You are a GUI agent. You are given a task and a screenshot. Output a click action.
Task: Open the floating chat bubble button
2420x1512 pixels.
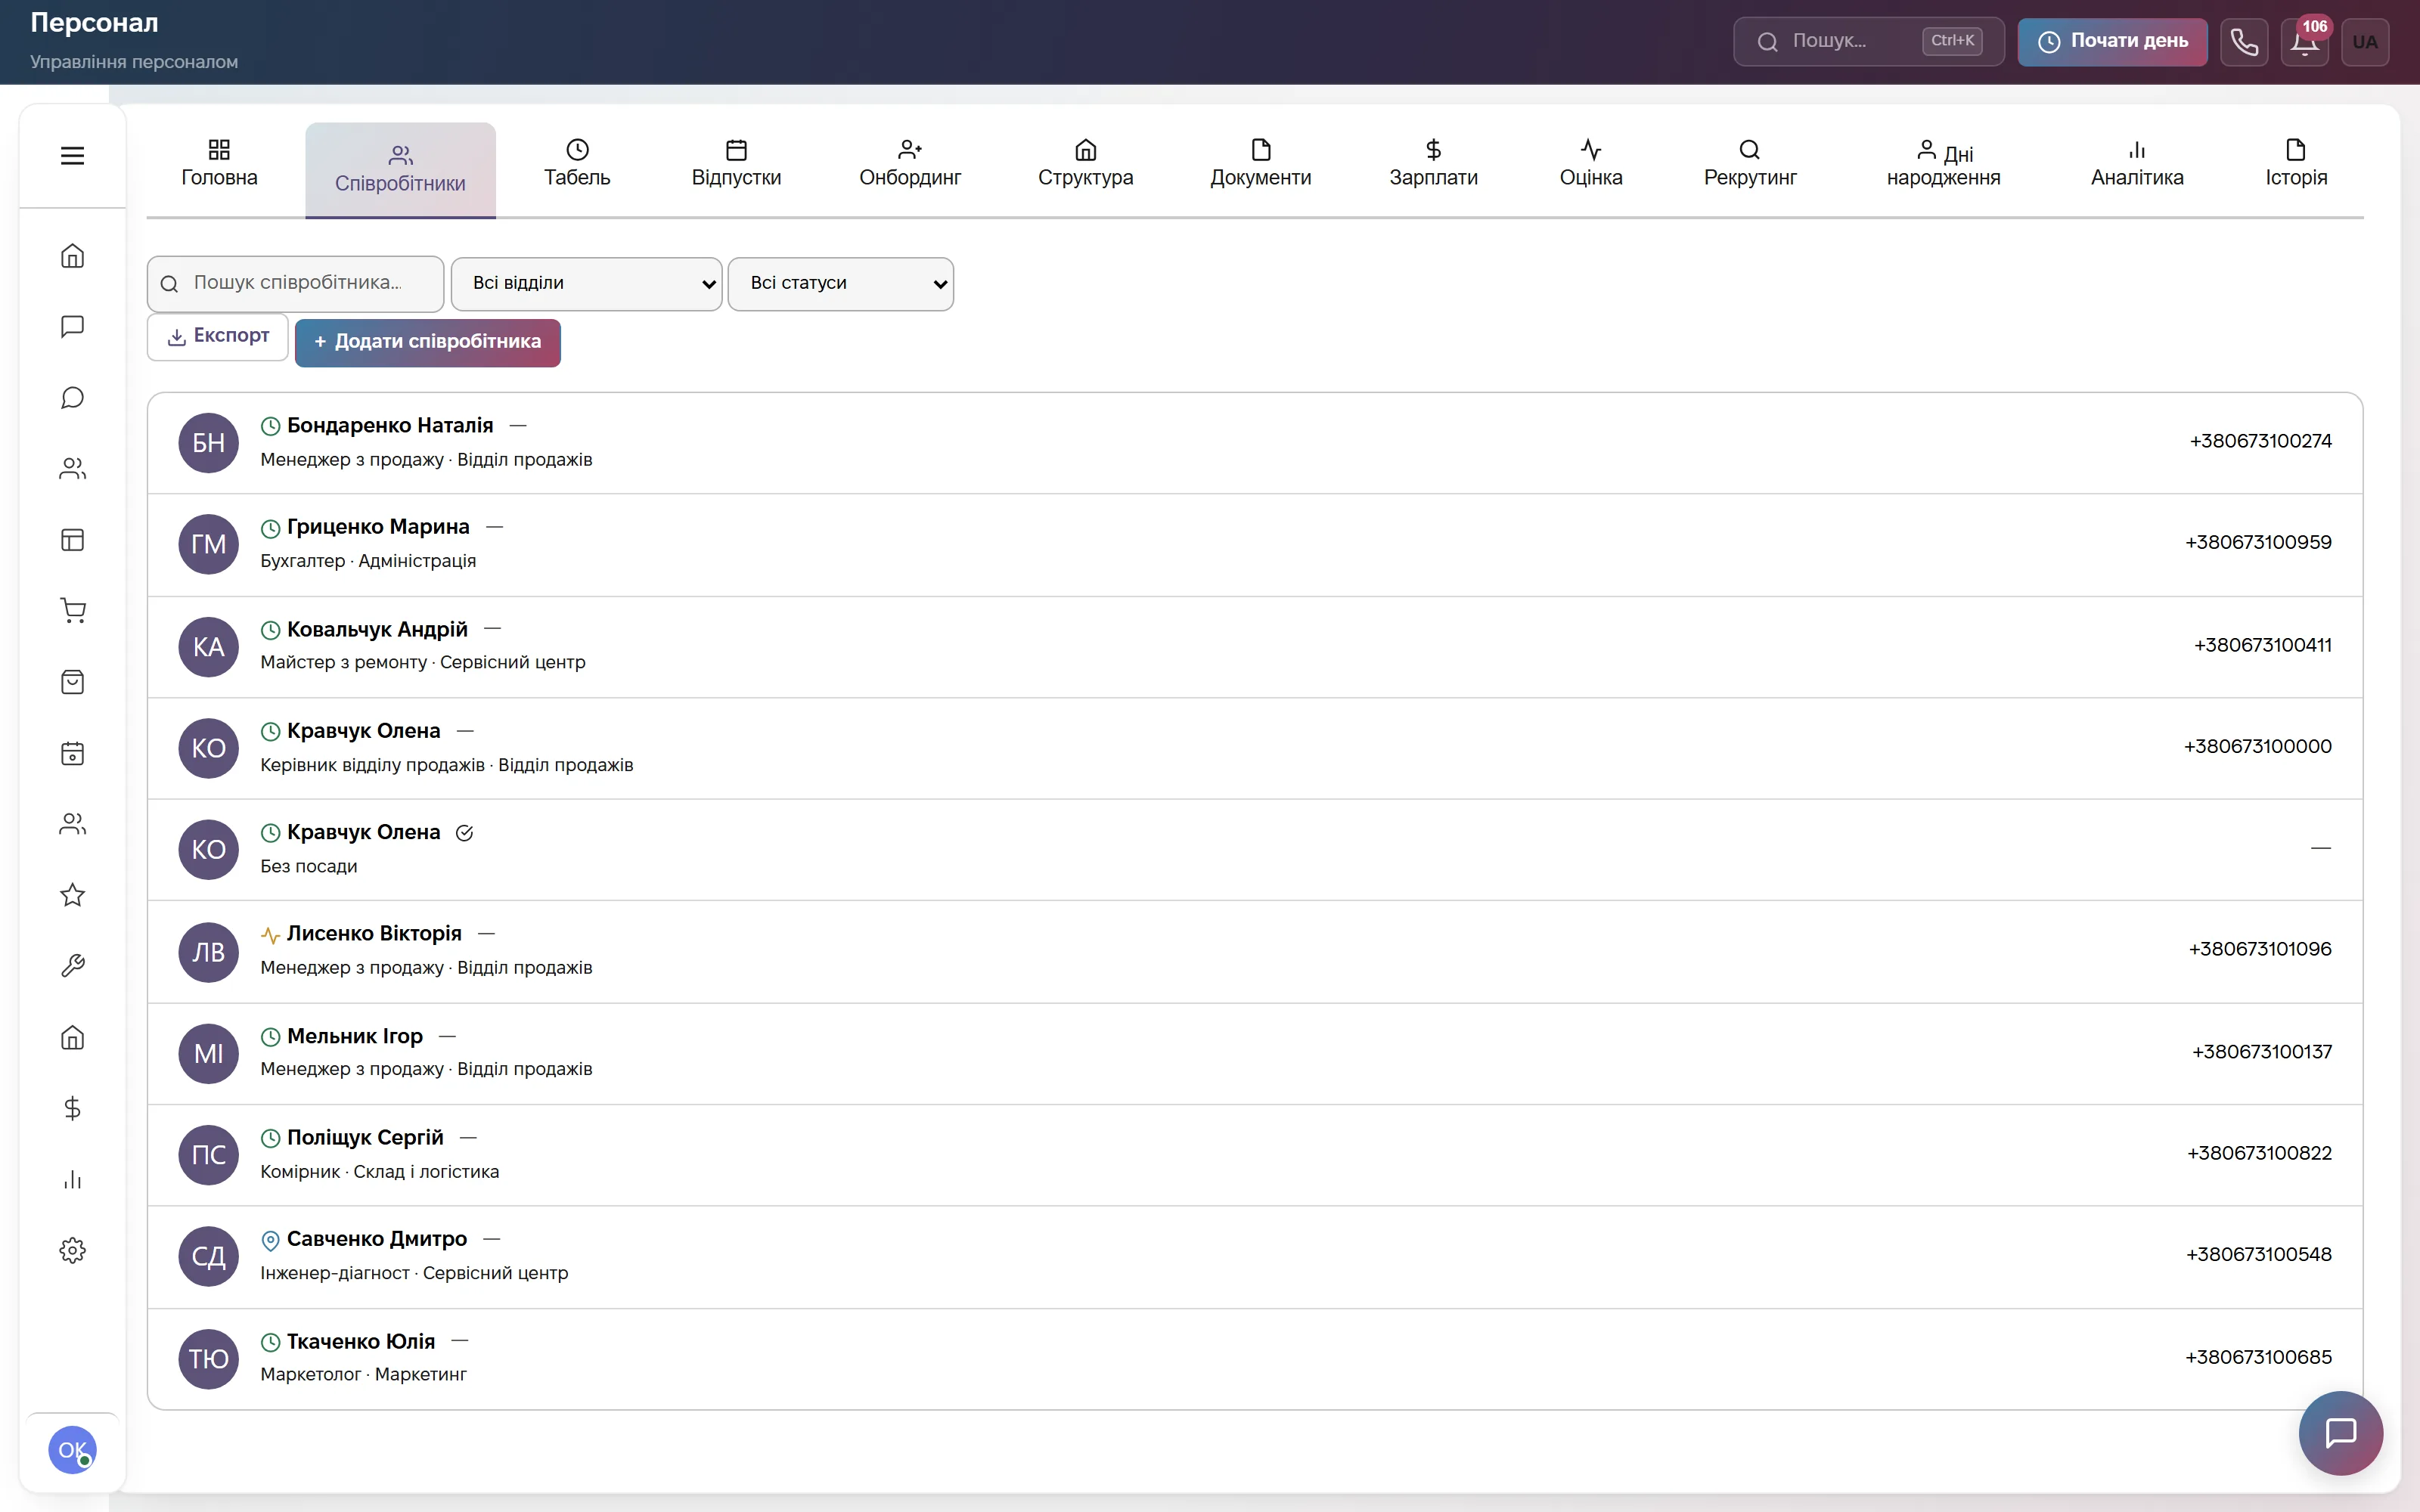(2340, 1433)
